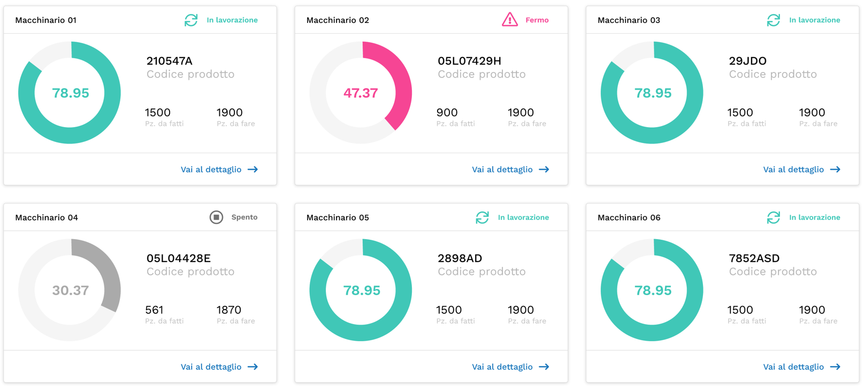This screenshot has height=386, width=864.
Task: Click the 561 pieces-made value
Action: (154, 310)
